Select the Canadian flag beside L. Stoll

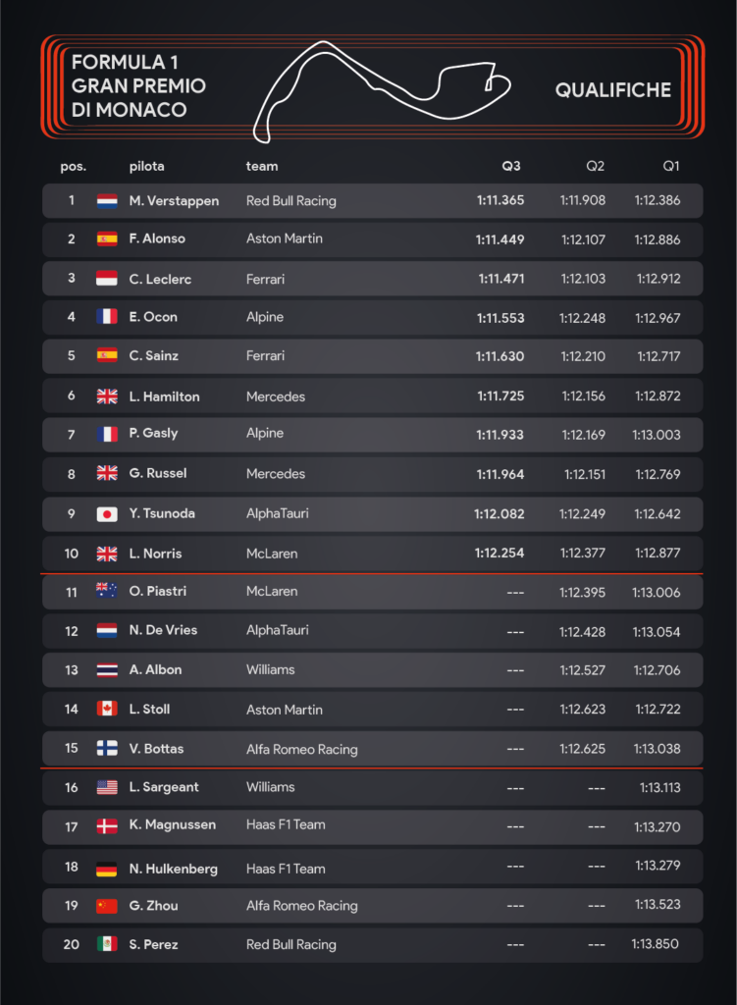tap(107, 709)
